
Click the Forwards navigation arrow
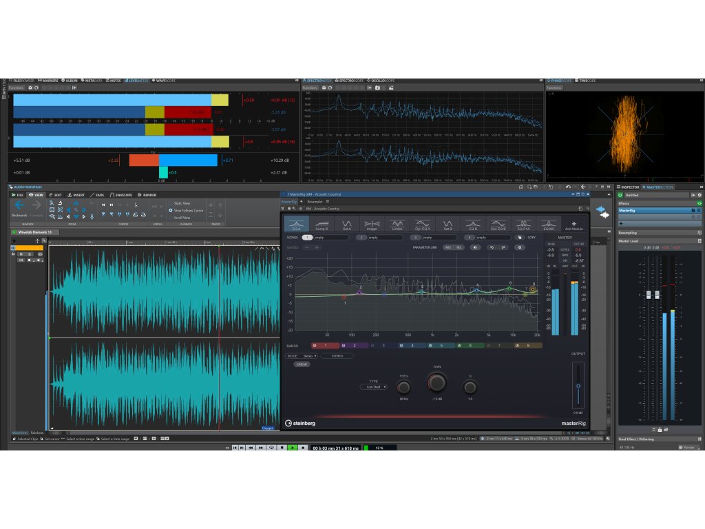click(x=36, y=205)
